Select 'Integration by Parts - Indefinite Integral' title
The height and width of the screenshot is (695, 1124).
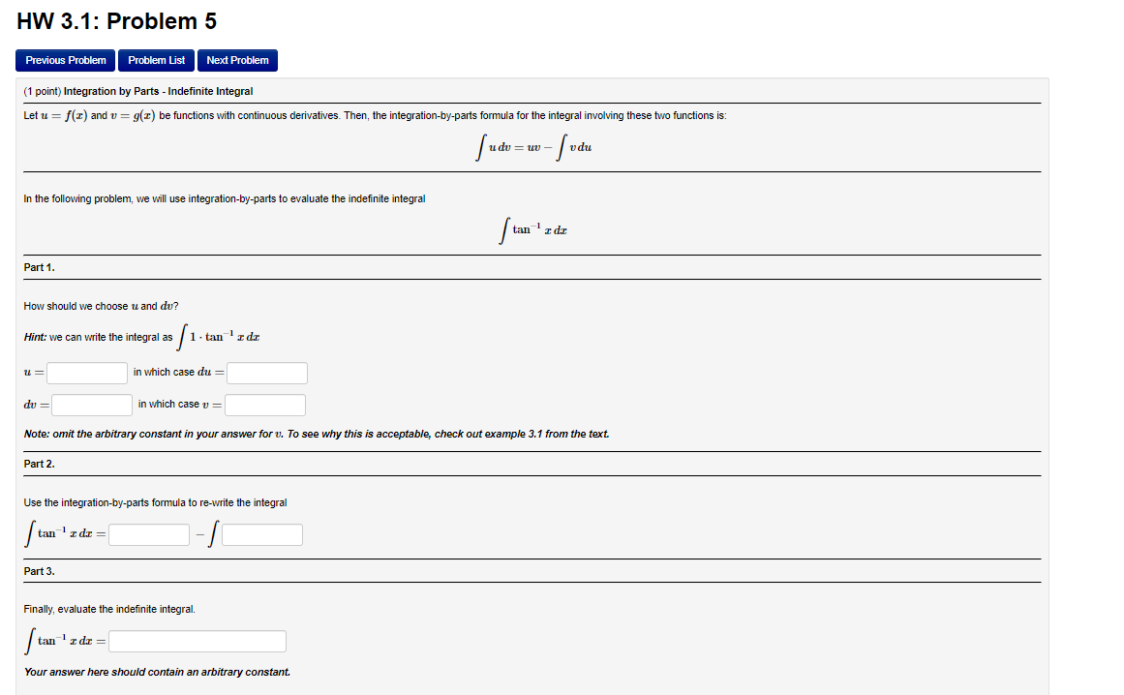[x=159, y=91]
